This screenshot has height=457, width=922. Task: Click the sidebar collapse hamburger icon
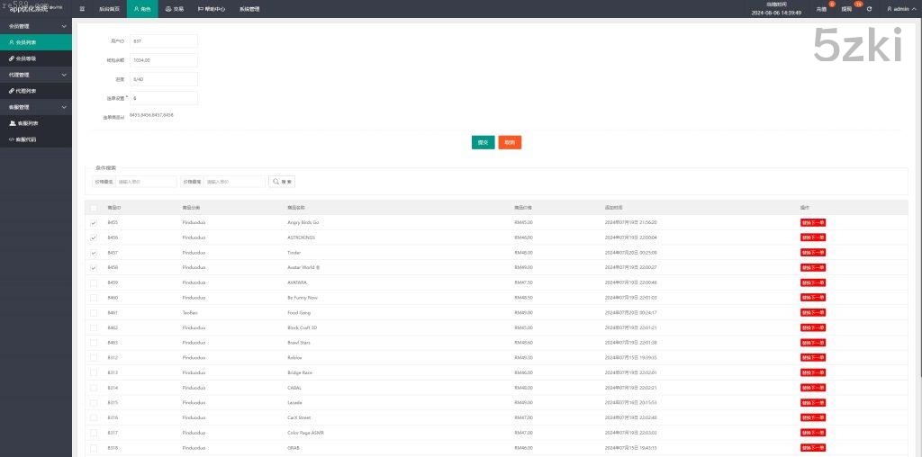(x=83, y=9)
